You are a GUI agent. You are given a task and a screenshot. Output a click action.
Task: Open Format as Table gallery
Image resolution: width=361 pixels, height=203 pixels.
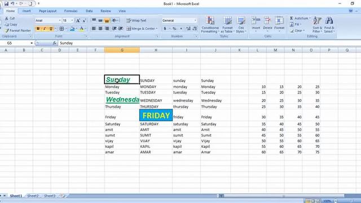pyautogui.click(x=227, y=25)
